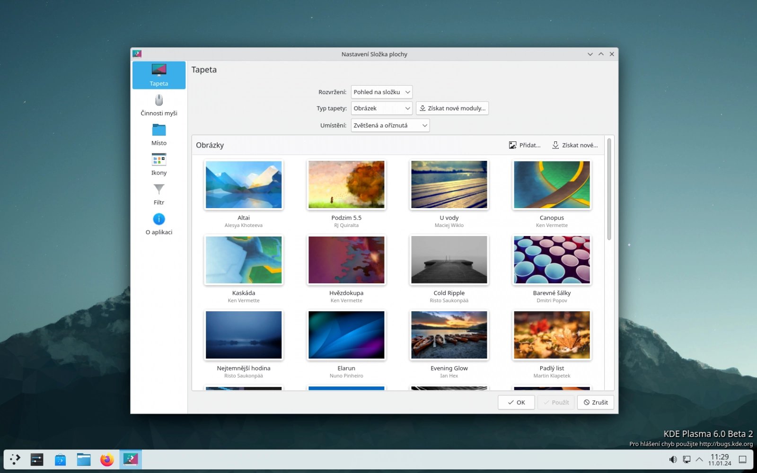Click the volume icon in system tray
757x473 pixels.
coord(672,459)
